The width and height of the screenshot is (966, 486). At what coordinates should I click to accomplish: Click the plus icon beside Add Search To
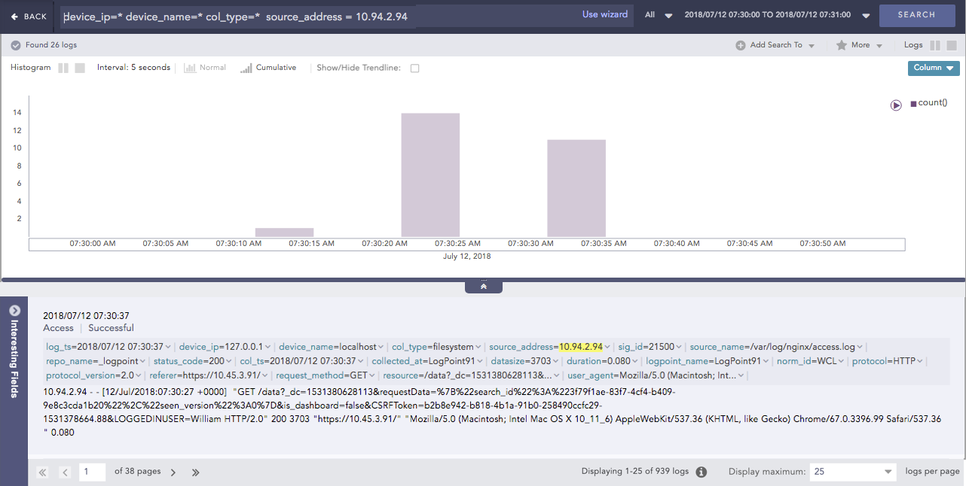pos(739,45)
